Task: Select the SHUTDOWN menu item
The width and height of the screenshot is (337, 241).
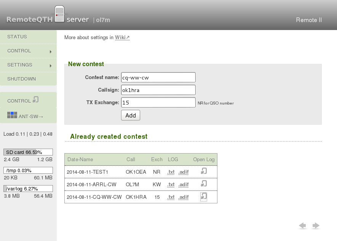Action: pos(29,79)
